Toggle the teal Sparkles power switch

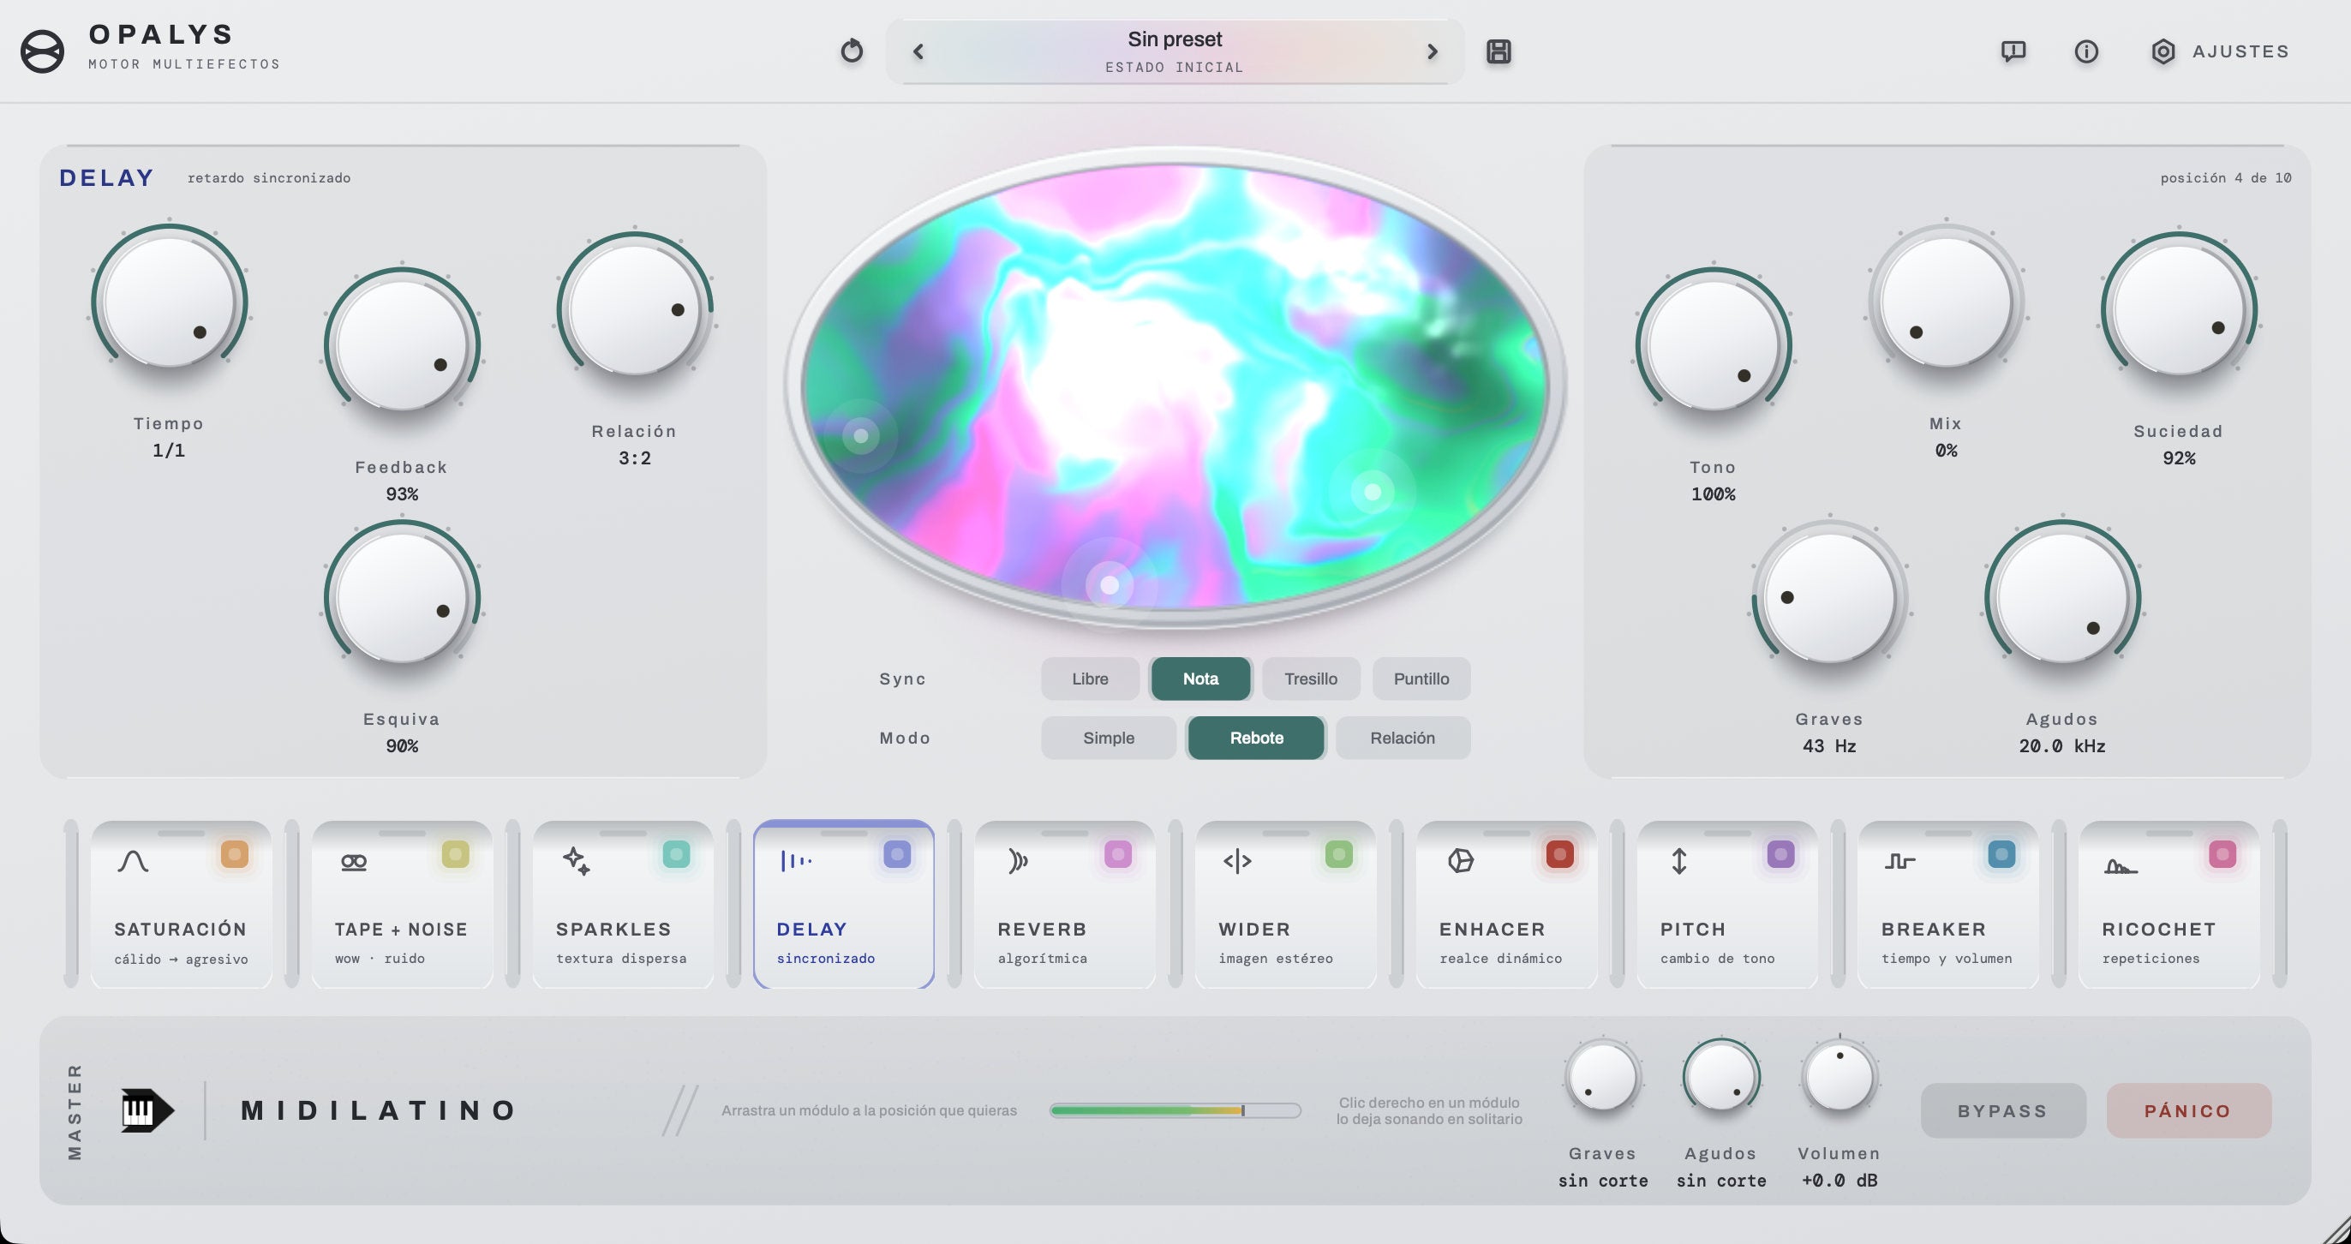coord(676,854)
